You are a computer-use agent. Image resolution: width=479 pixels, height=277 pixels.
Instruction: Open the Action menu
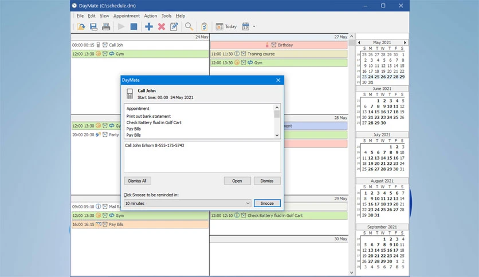(x=150, y=16)
